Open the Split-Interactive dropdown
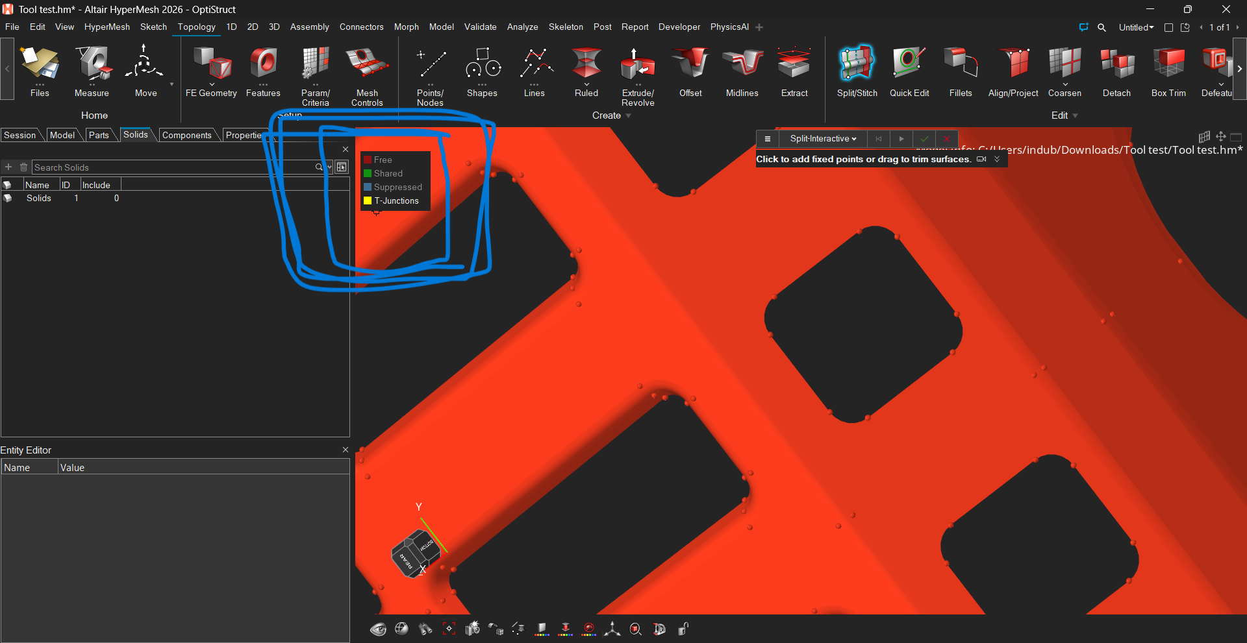The height and width of the screenshot is (643, 1247). click(823, 139)
